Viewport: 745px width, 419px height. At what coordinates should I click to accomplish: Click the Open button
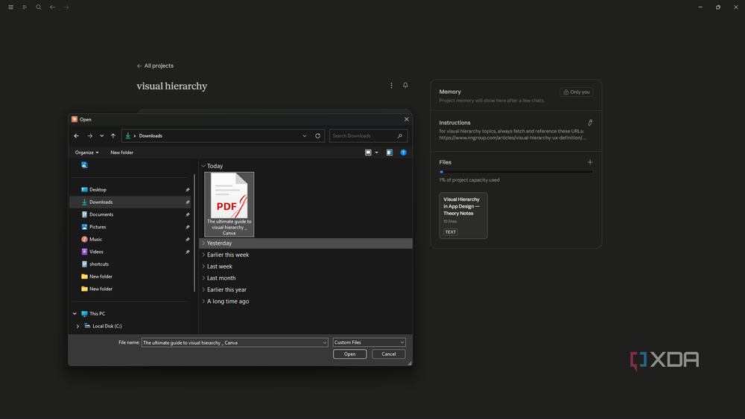pyautogui.click(x=349, y=354)
